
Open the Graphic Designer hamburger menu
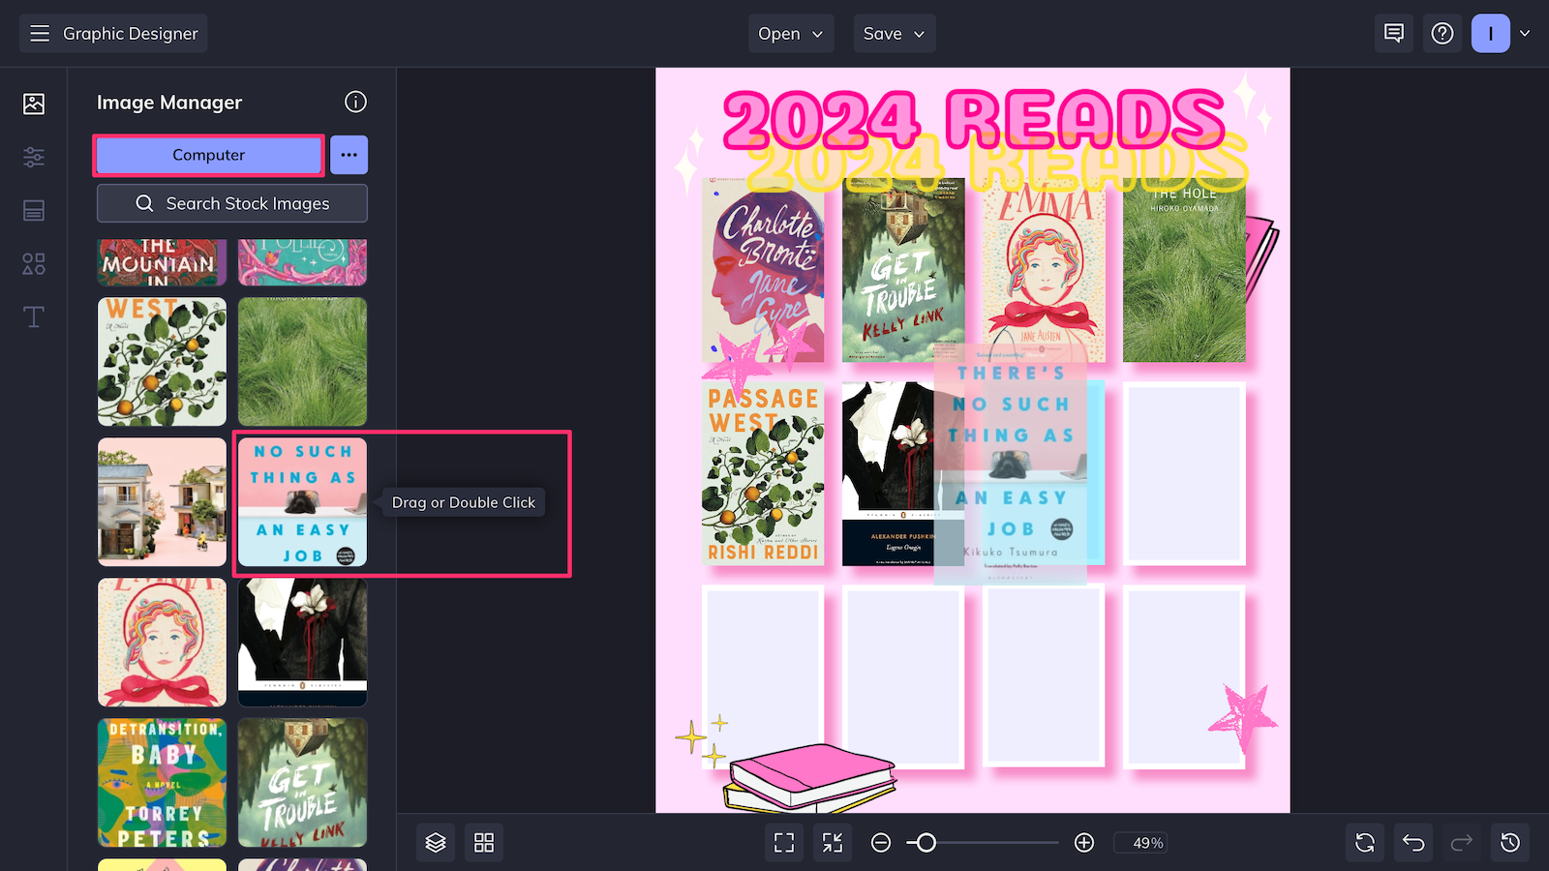pyautogui.click(x=40, y=33)
